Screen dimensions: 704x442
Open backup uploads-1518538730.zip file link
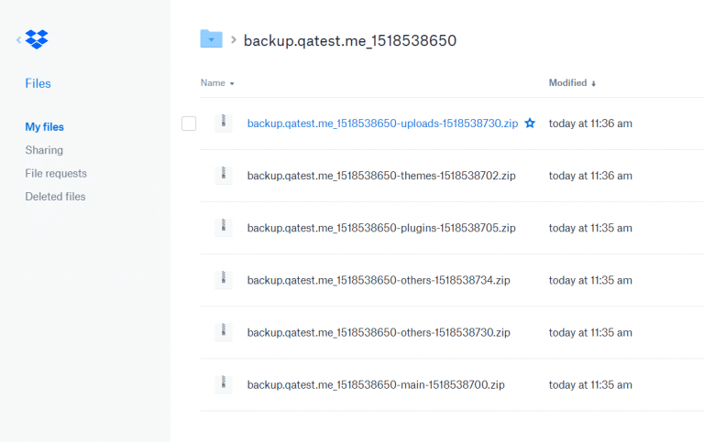[382, 124]
